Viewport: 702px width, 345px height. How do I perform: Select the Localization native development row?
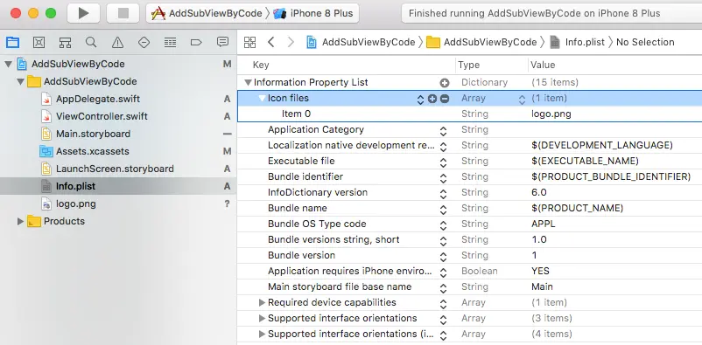(470, 145)
